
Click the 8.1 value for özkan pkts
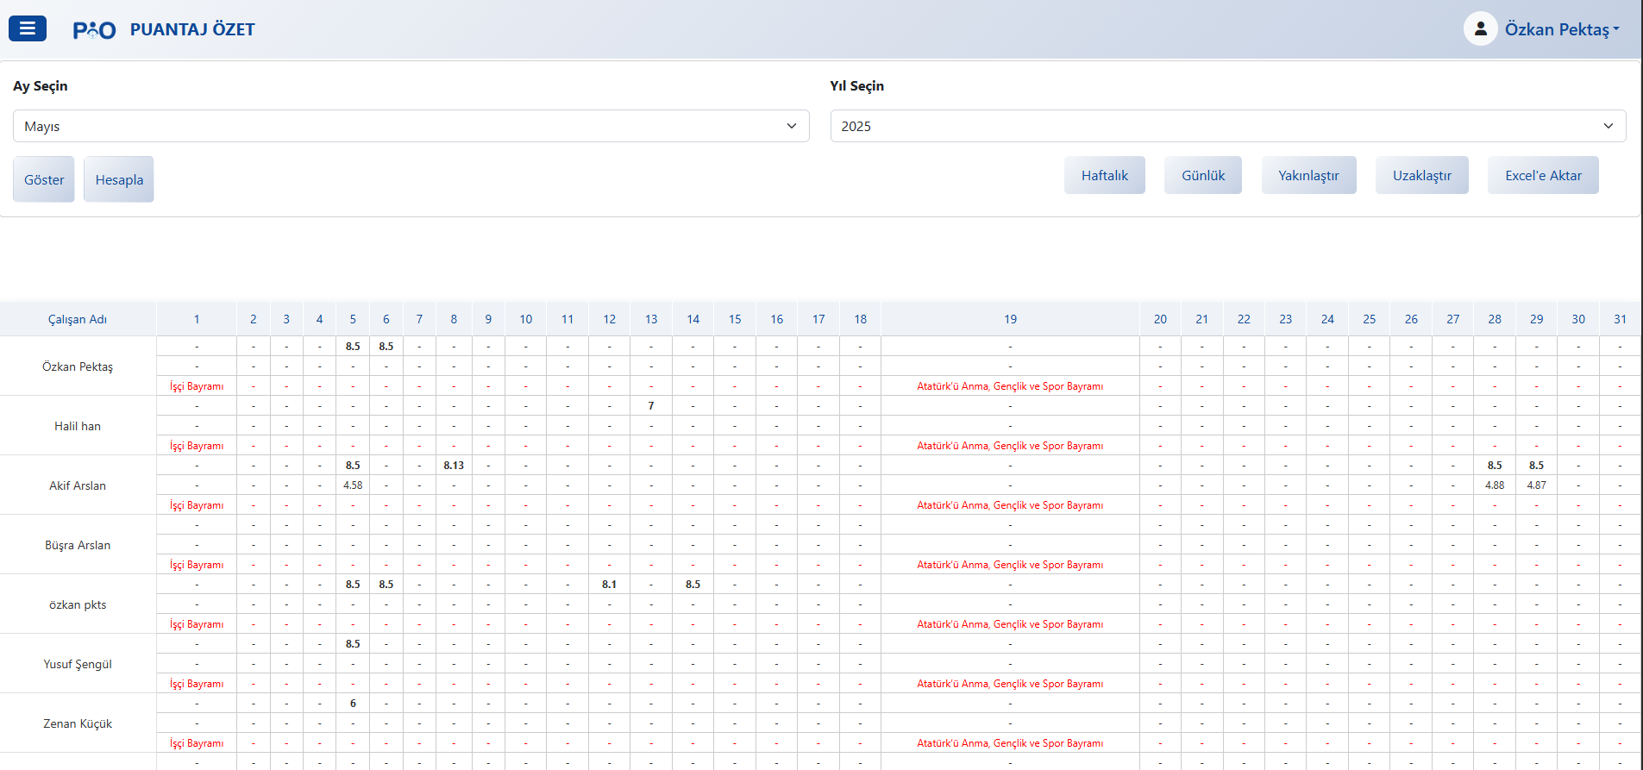pos(609,585)
